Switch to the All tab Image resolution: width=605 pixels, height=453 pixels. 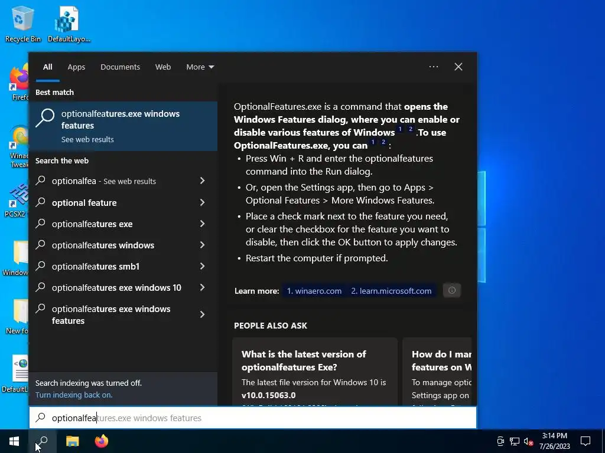click(47, 67)
